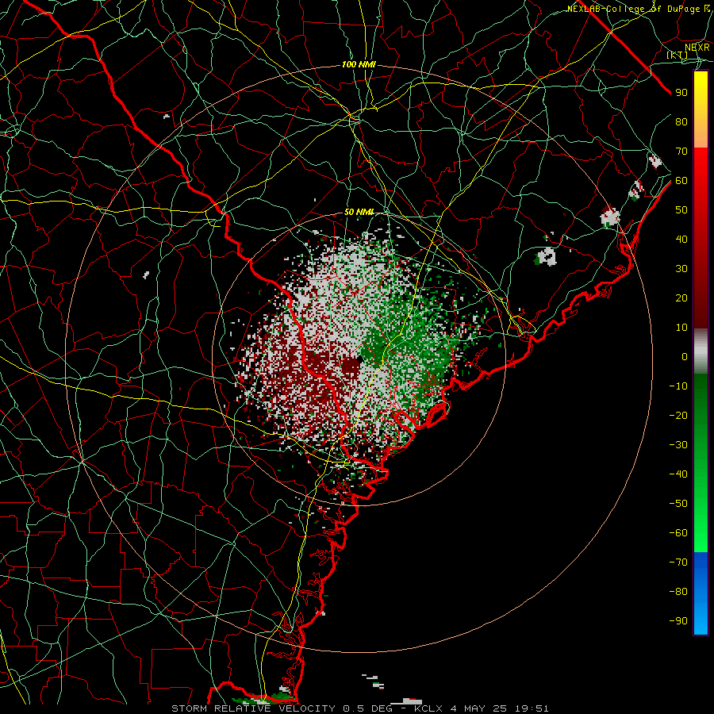Click the 80 value on the velocity scale
The width and height of the screenshot is (714, 714).
pos(681,121)
